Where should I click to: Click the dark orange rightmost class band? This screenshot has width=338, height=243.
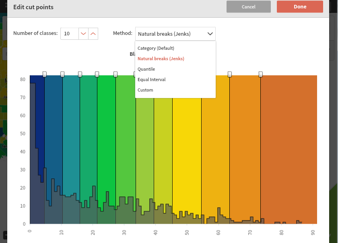pos(289,149)
